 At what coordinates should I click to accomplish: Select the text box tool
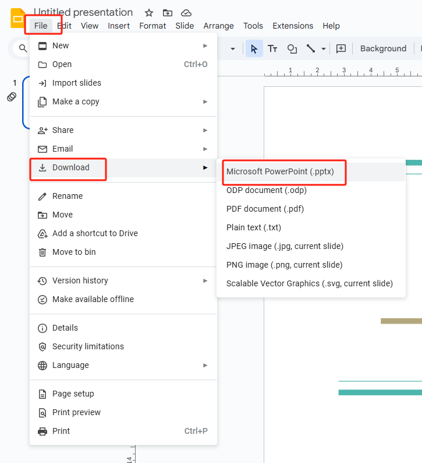(272, 48)
